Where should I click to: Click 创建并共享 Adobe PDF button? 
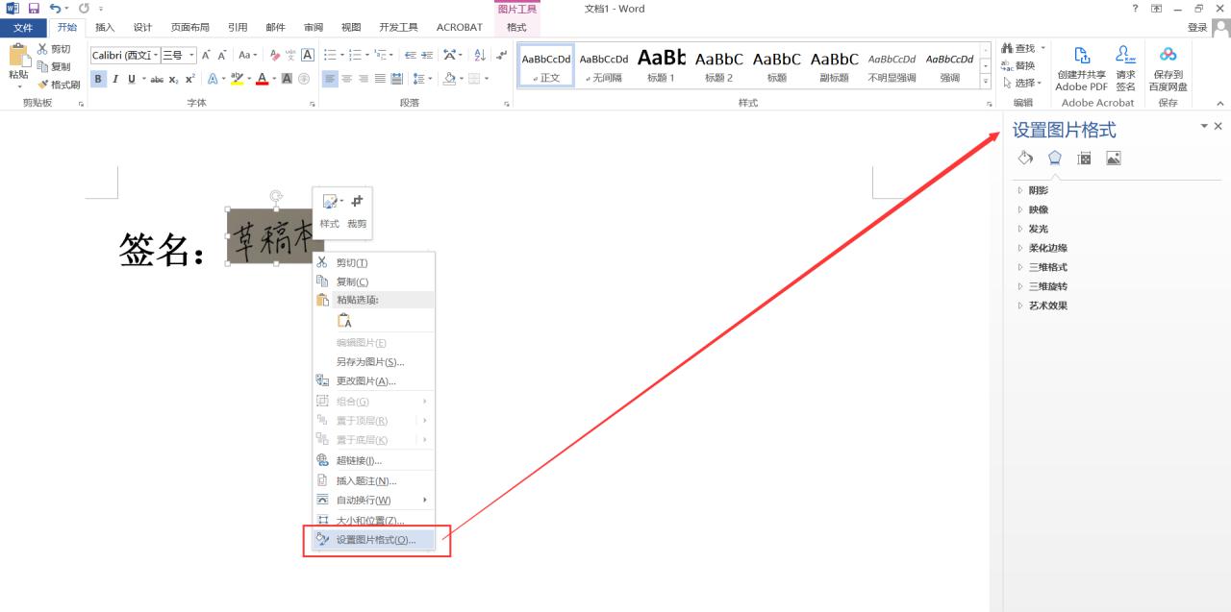pos(1081,68)
